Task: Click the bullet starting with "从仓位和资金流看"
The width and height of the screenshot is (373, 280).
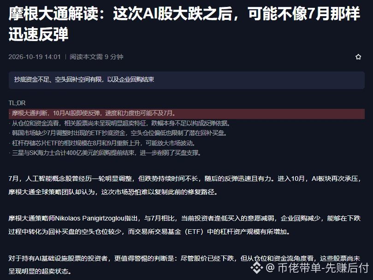Action: 120,123
